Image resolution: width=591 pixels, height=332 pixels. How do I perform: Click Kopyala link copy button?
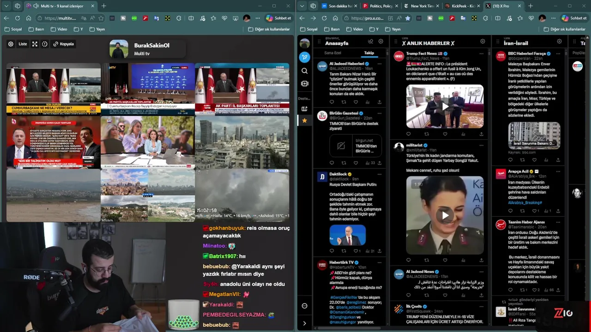click(x=64, y=44)
